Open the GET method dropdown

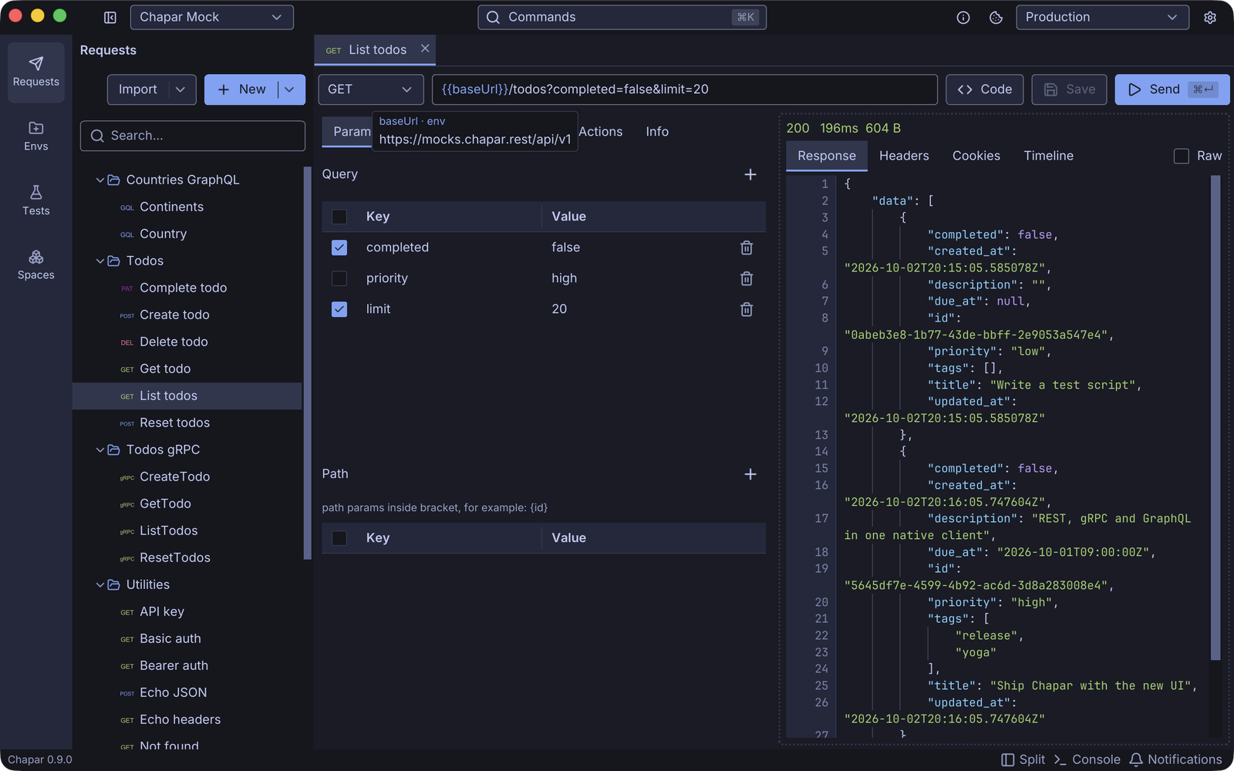click(371, 89)
